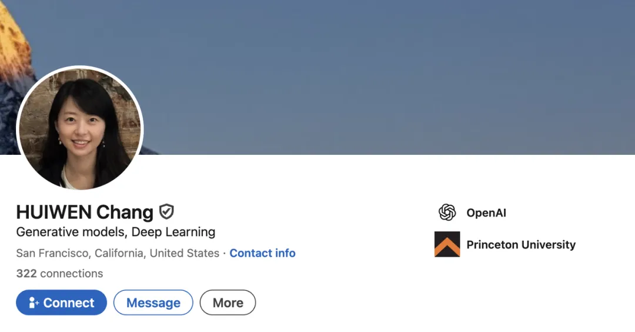Expand the More options button
Image resolution: width=635 pixels, height=332 pixels.
(x=228, y=303)
